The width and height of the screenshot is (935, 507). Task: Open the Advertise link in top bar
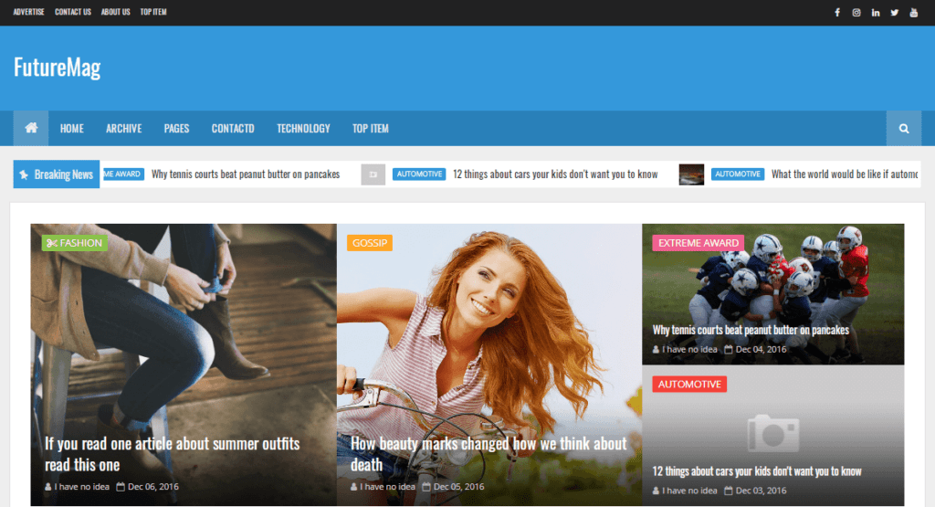(x=28, y=12)
